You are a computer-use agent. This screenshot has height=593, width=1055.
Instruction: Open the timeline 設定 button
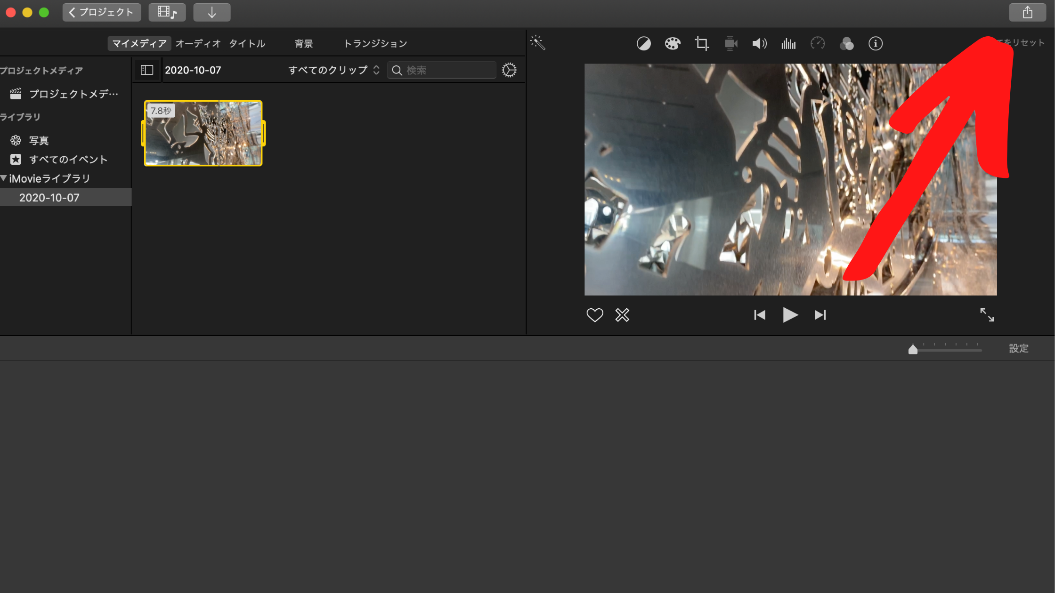[1019, 348]
